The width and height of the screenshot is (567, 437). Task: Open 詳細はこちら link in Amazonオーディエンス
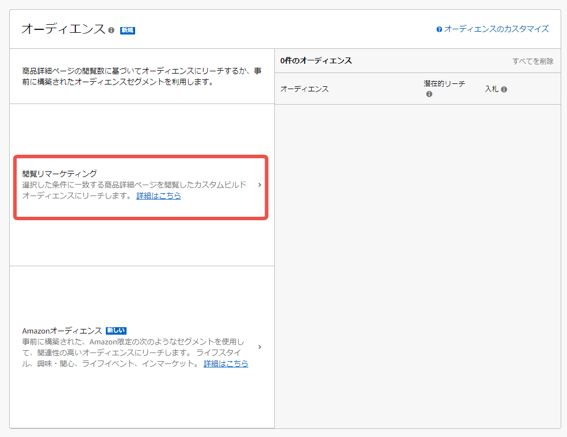point(226,364)
